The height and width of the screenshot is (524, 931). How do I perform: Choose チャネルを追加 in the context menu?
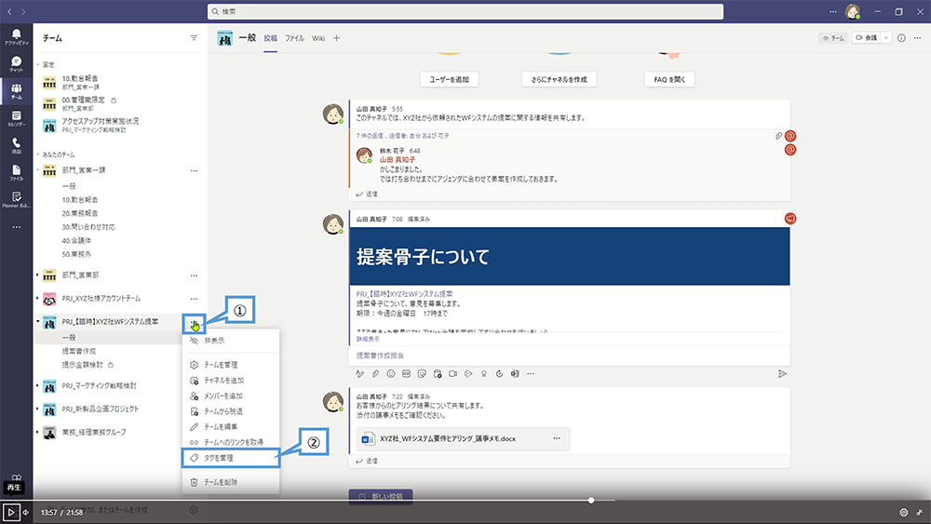point(230,381)
